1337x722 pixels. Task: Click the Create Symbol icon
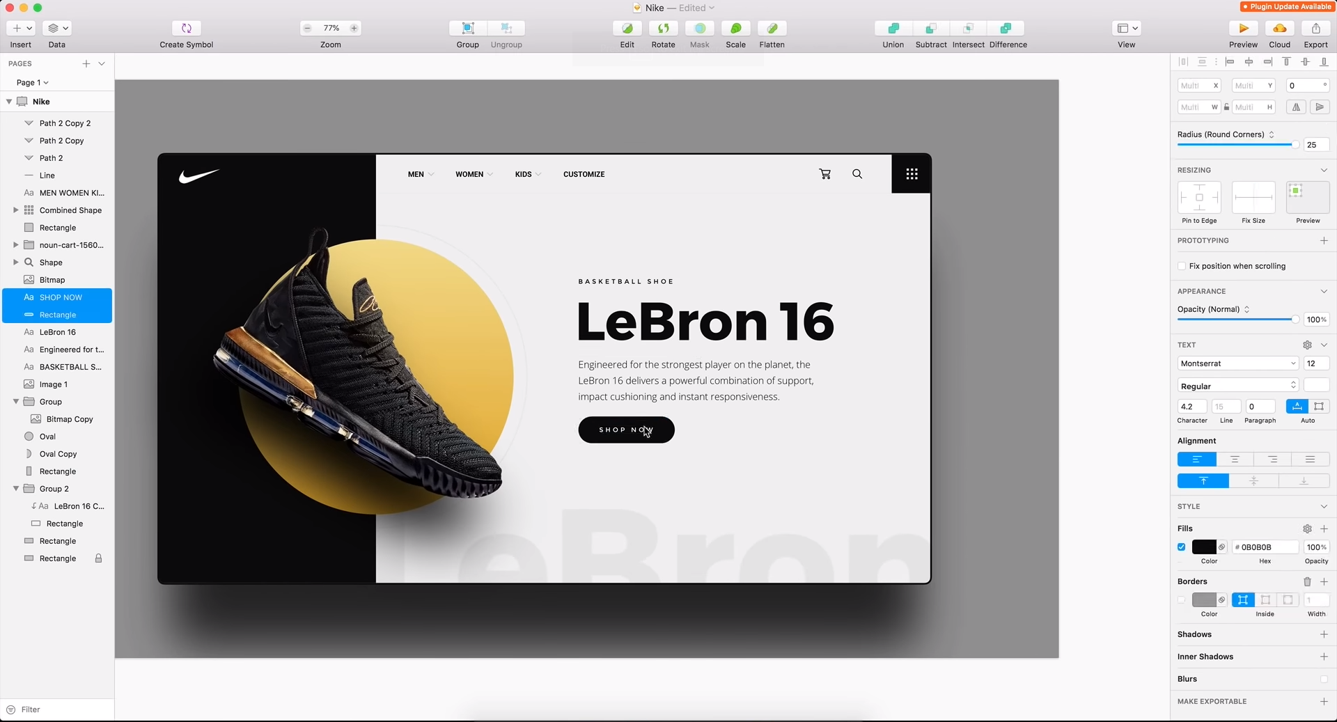coord(186,29)
